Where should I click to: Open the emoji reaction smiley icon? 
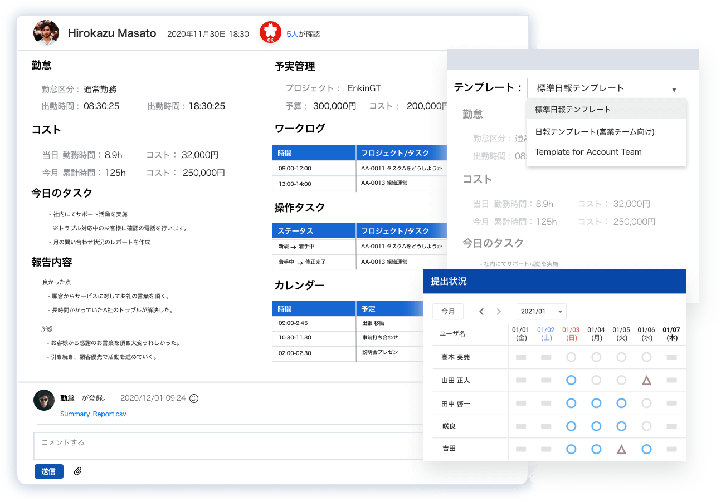pyautogui.click(x=194, y=398)
